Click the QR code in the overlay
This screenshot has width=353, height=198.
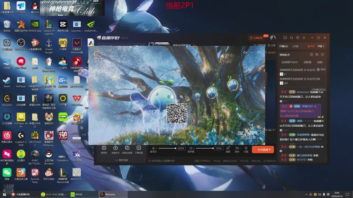coord(177,114)
